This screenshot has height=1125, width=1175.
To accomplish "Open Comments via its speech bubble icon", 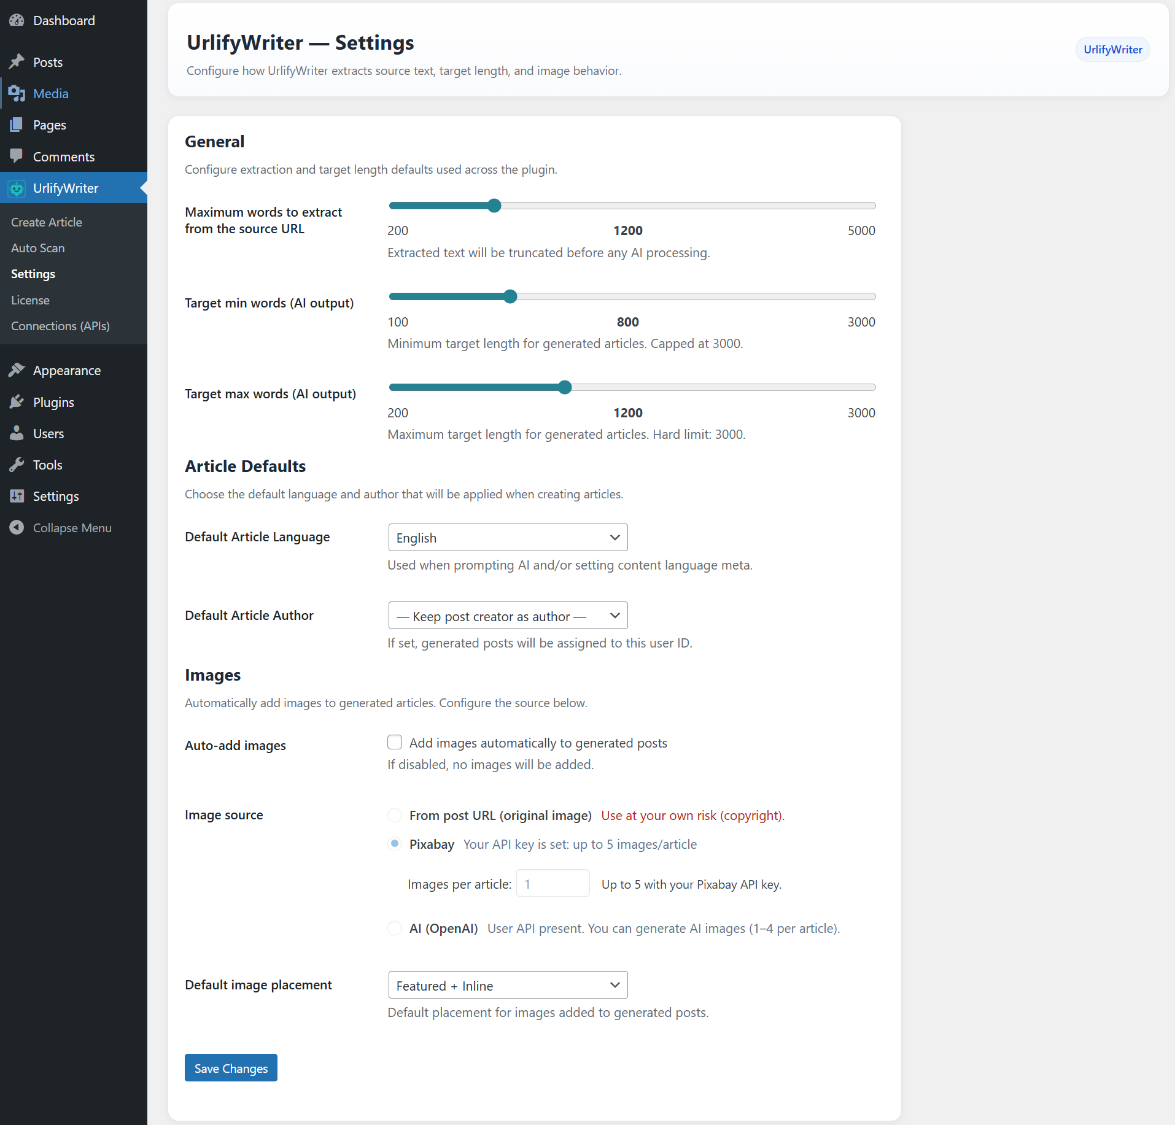I will [x=17, y=157].
